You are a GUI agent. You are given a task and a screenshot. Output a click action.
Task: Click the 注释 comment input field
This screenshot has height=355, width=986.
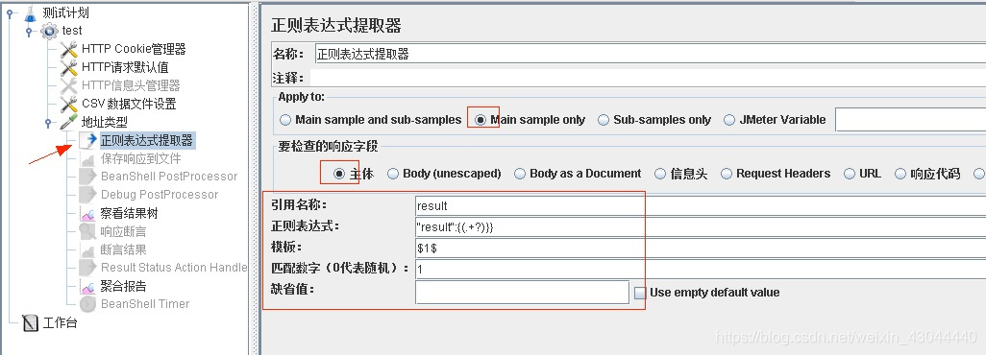pos(648,78)
